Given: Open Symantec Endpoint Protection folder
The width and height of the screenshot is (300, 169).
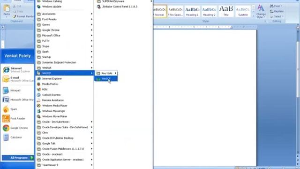Looking at the screenshot, I should coord(65,62).
